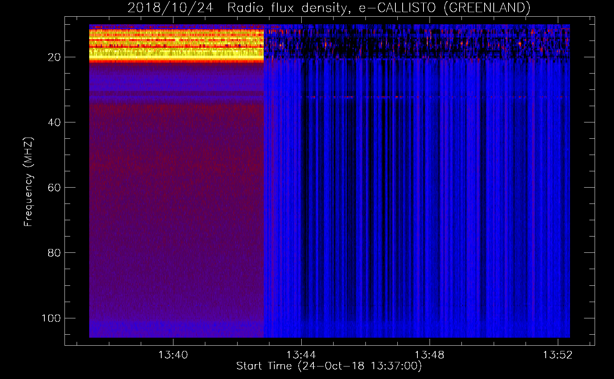Image resolution: width=614 pixels, height=379 pixels.
Task: Click the 13:48 time tick label
Action: click(430, 355)
